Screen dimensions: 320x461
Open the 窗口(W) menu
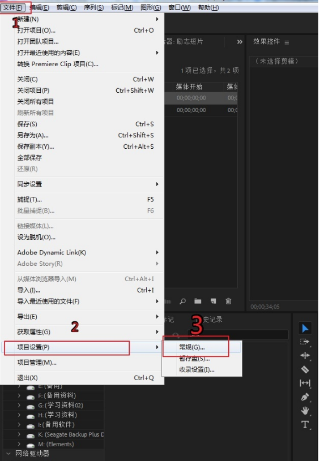(x=180, y=7)
